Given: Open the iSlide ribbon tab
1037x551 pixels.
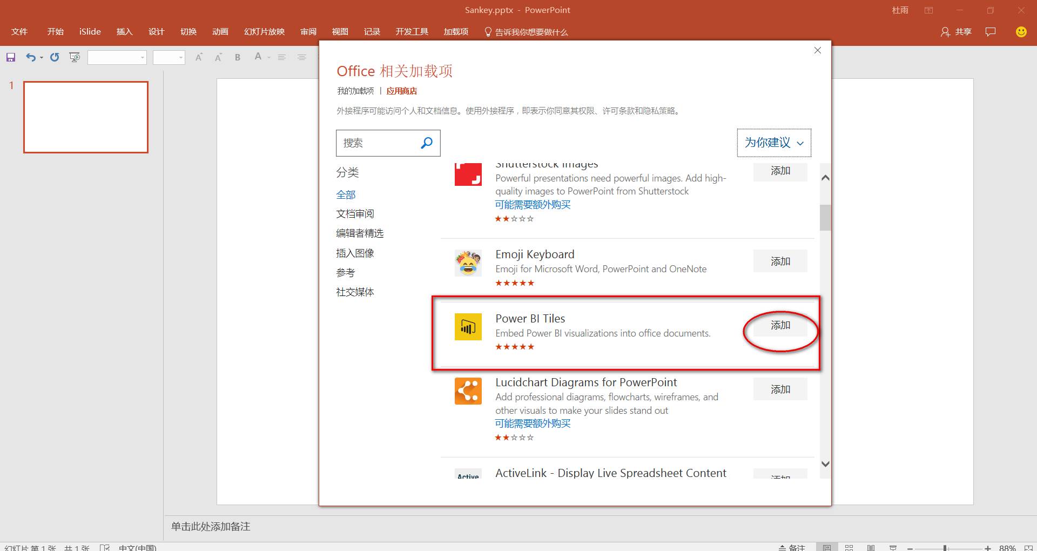Looking at the screenshot, I should [90, 32].
